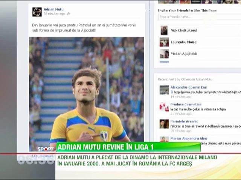Screen dimensions: 241x180
Task: Click the '35 minutes ago' timestamp
Action: 181,131
